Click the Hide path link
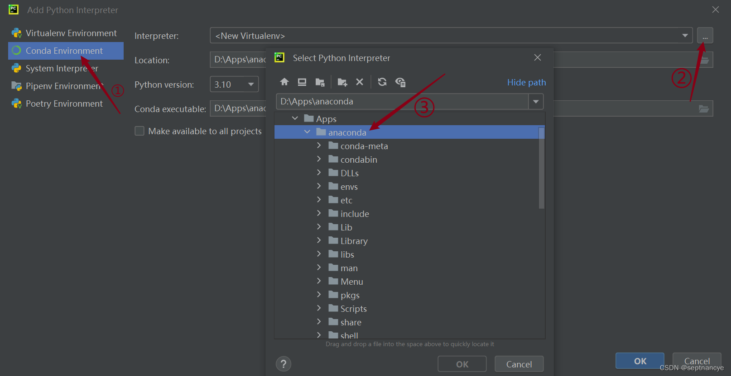Screen dimensions: 731x376 [x=526, y=82]
